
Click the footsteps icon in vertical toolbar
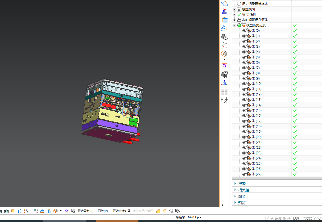[x=224, y=28]
